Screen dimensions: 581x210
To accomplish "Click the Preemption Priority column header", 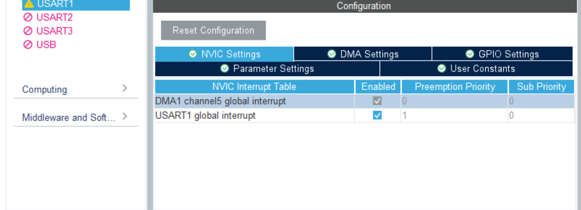I will 455,87.
